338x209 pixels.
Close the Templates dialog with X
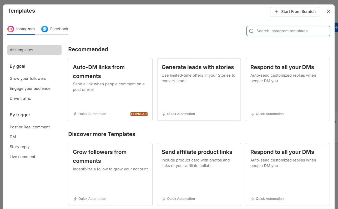tap(328, 12)
